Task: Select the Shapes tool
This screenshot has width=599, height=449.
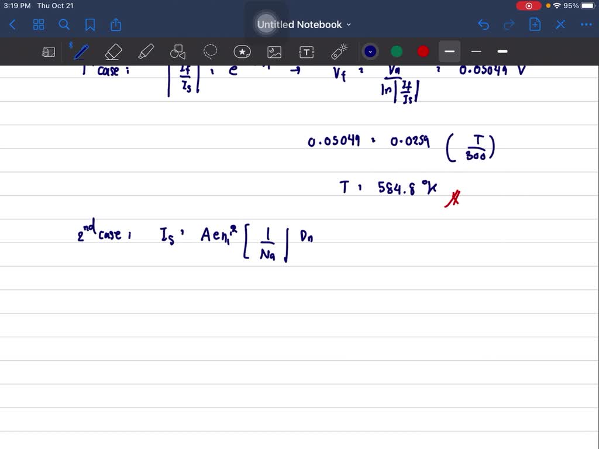Action: tap(177, 52)
